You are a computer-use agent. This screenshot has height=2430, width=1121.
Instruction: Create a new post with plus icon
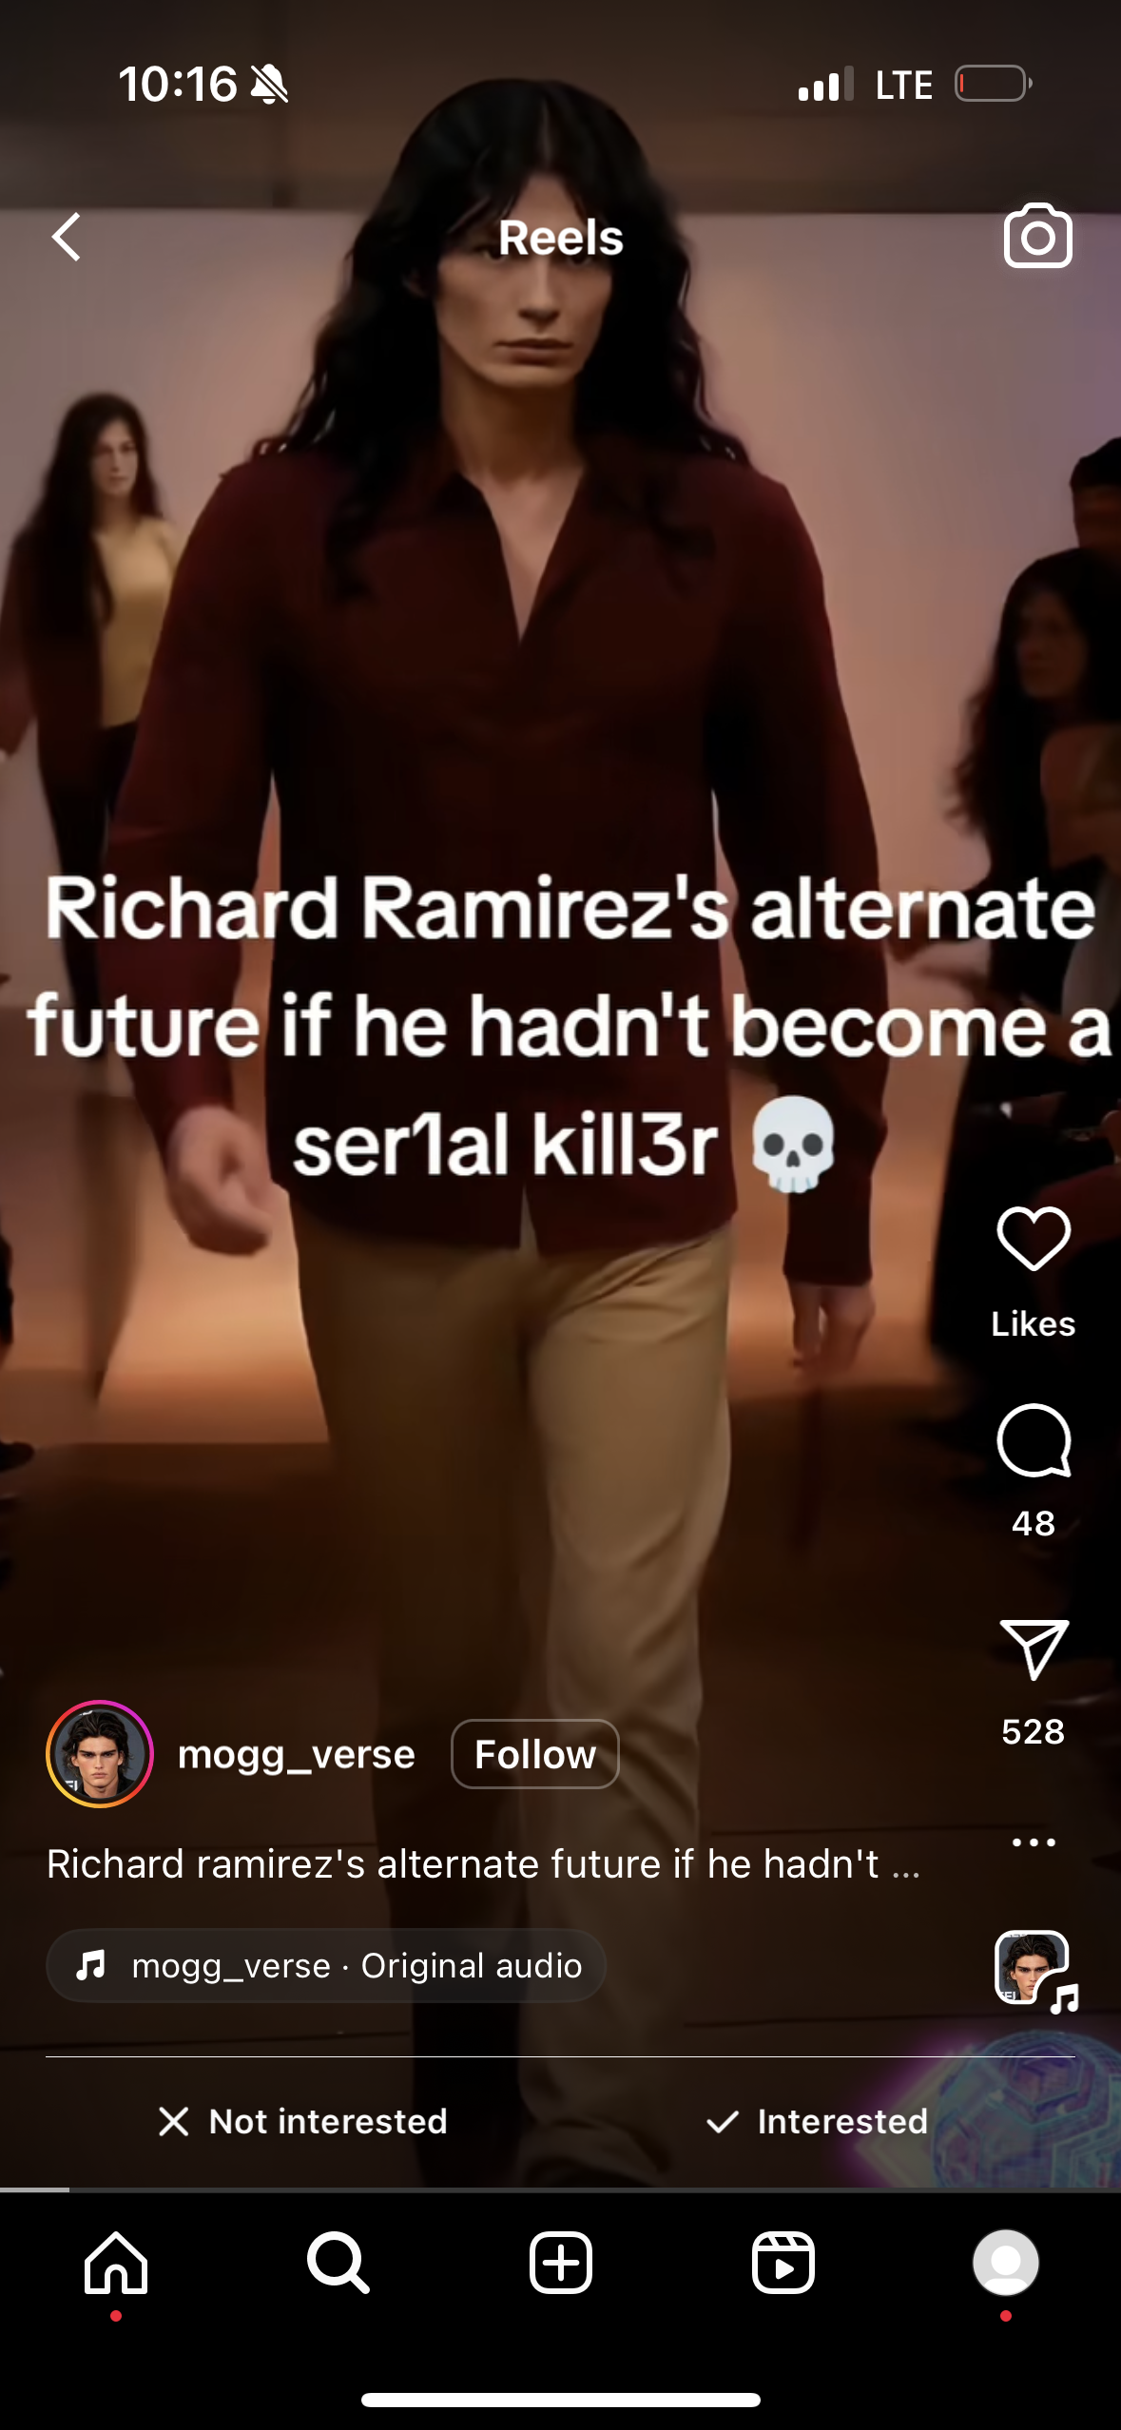(x=561, y=2264)
